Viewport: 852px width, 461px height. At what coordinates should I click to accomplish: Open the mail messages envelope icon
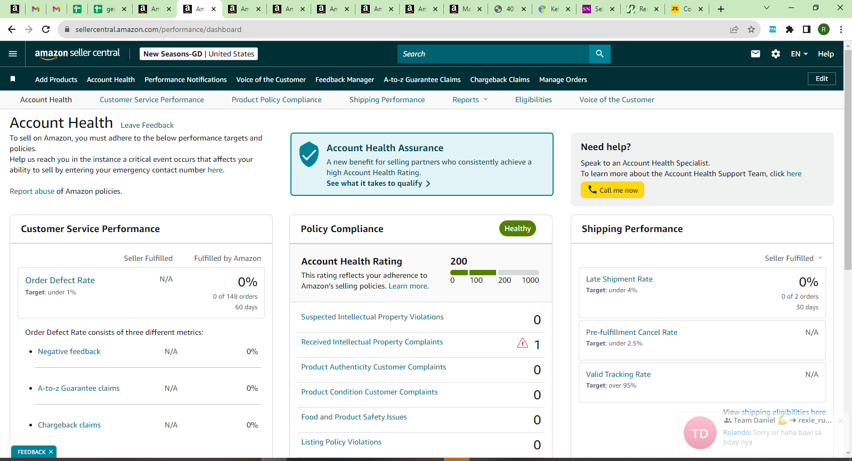point(756,54)
